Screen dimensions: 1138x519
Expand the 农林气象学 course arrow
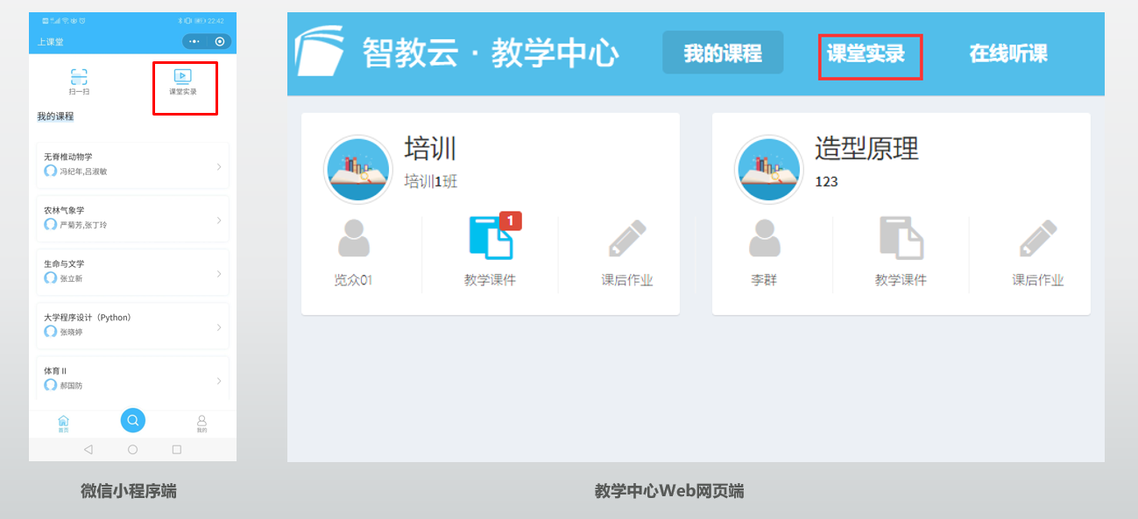[219, 220]
